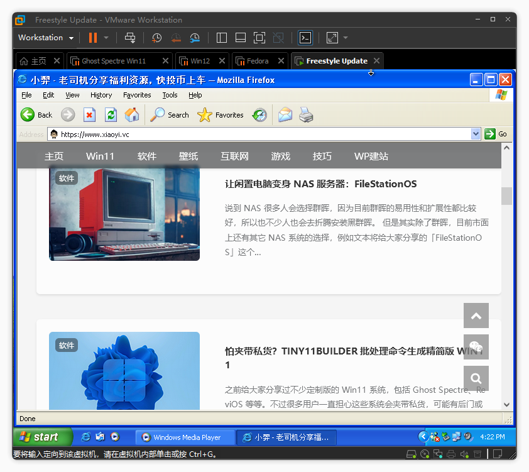Image resolution: width=529 pixels, height=472 pixels.
Task: Click the green Refresh page icon
Action: (111, 114)
